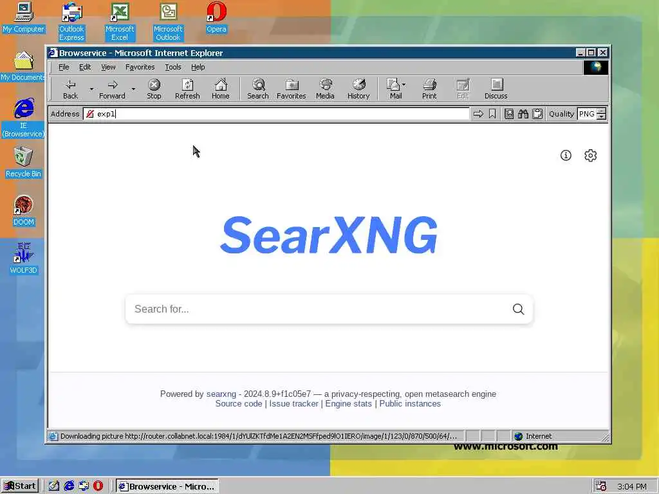Click the clipboard icon in address toolbar

[x=537, y=114]
